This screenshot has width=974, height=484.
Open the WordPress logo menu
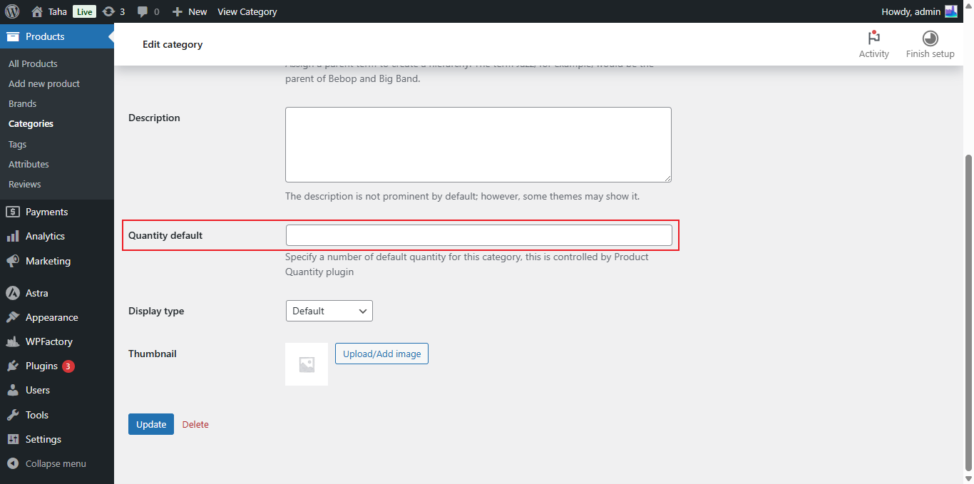12,11
